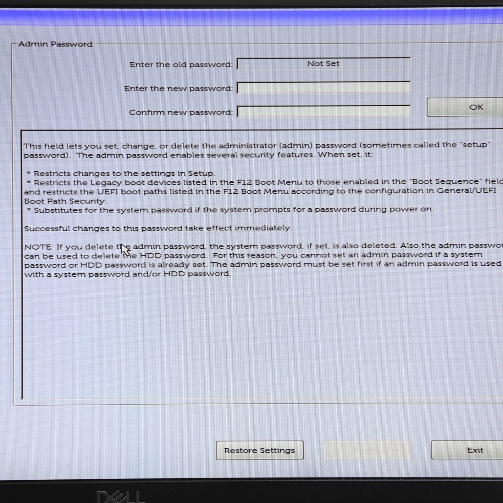The width and height of the screenshot is (503, 503).
Task: Click the line 'Boot Path Security.'
Action: (x=65, y=201)
